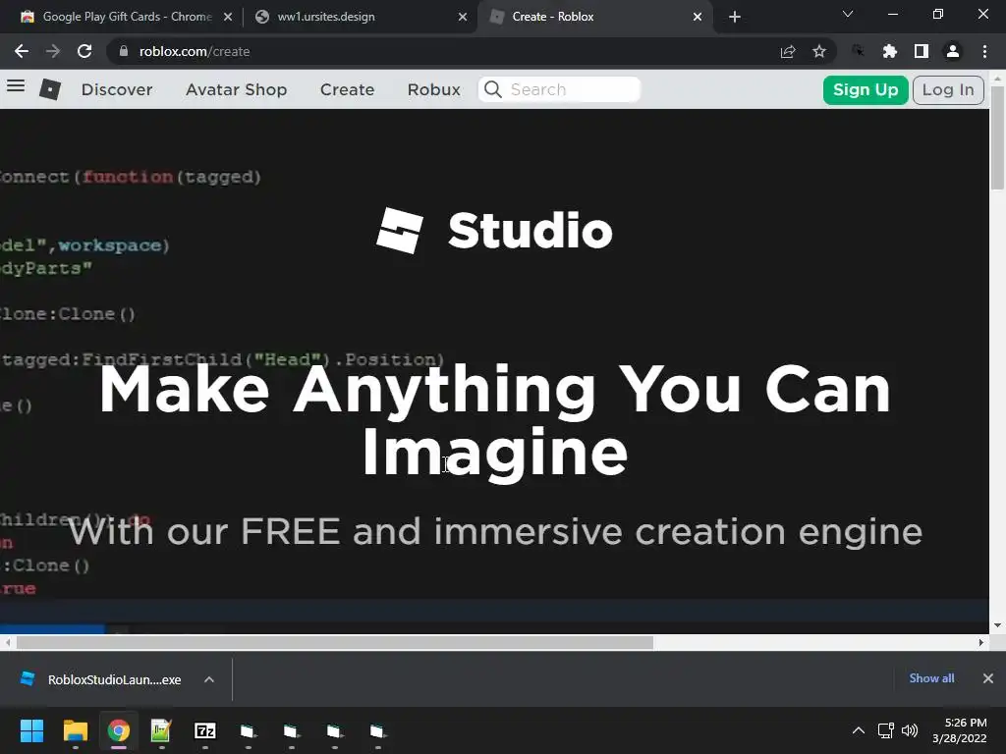The image size is (1006, 754).
Task: Open the Chrome profile icon
Action: pos(953,51)
